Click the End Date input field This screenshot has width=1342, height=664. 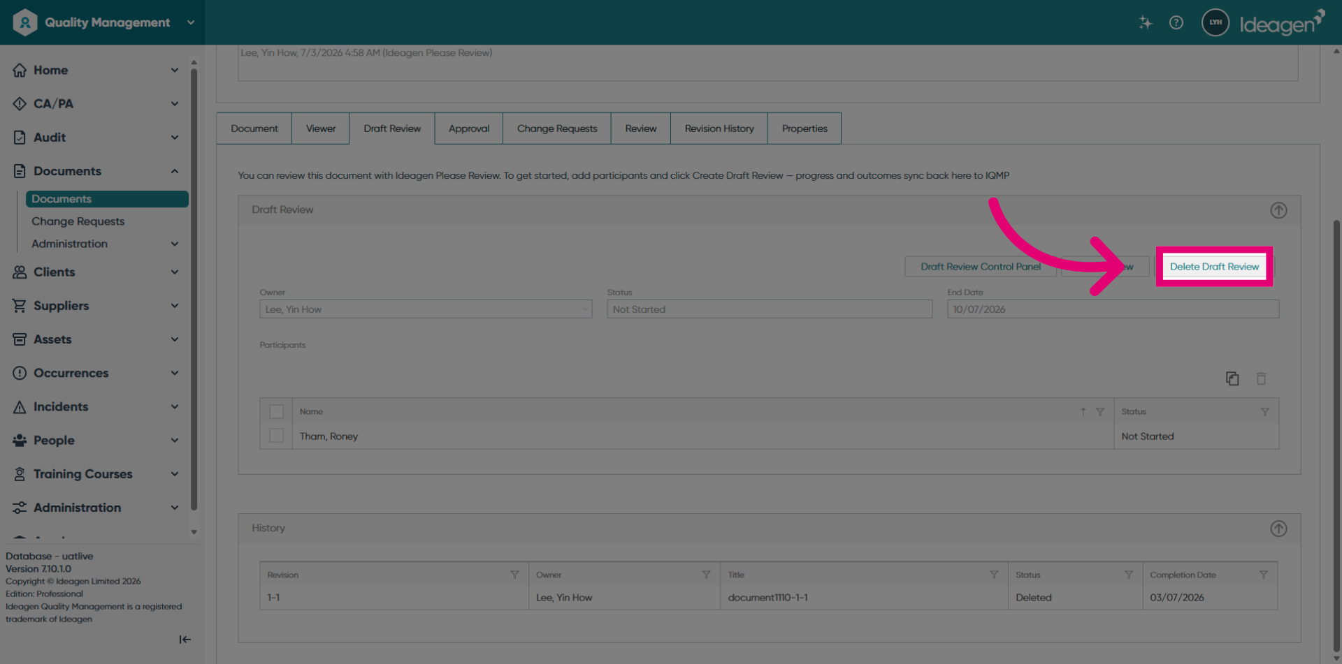(x=1113, y=309)
